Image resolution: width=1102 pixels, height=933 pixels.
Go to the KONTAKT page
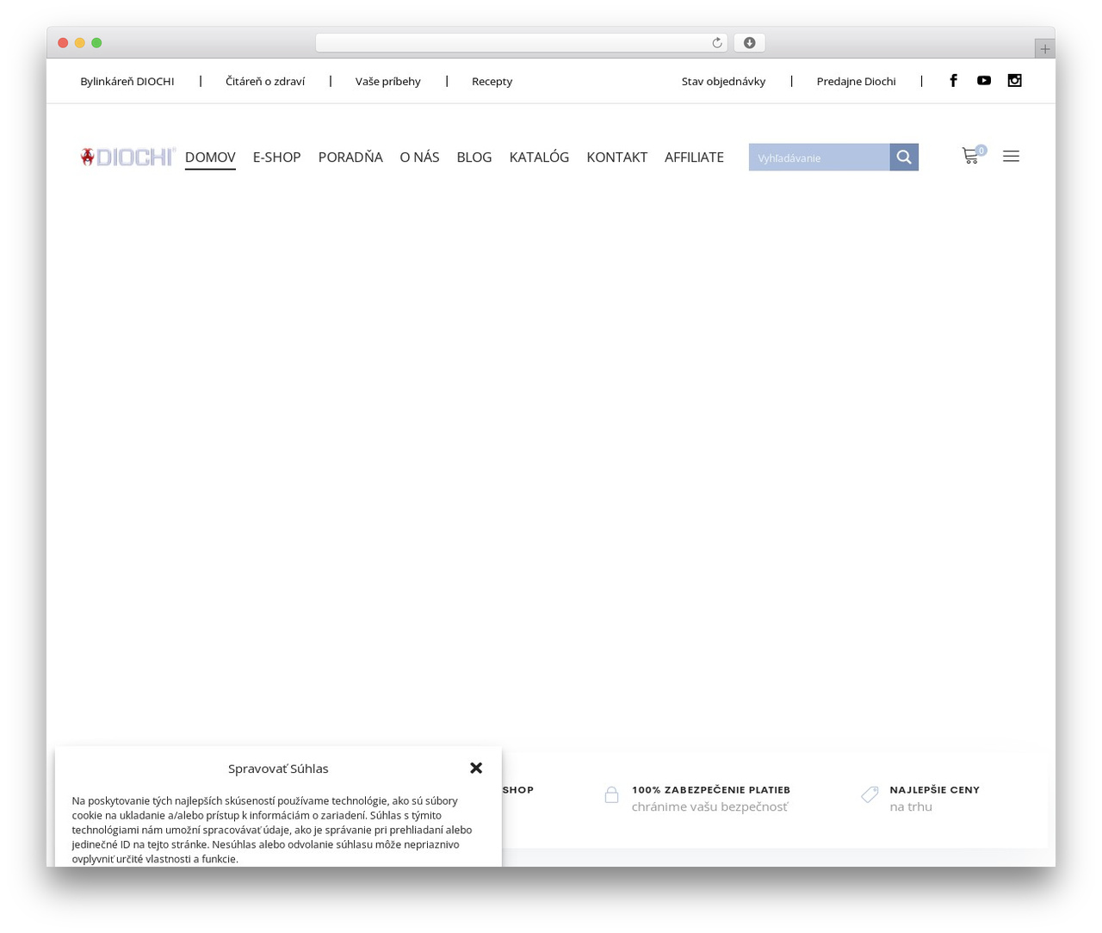tap(617, 158)
